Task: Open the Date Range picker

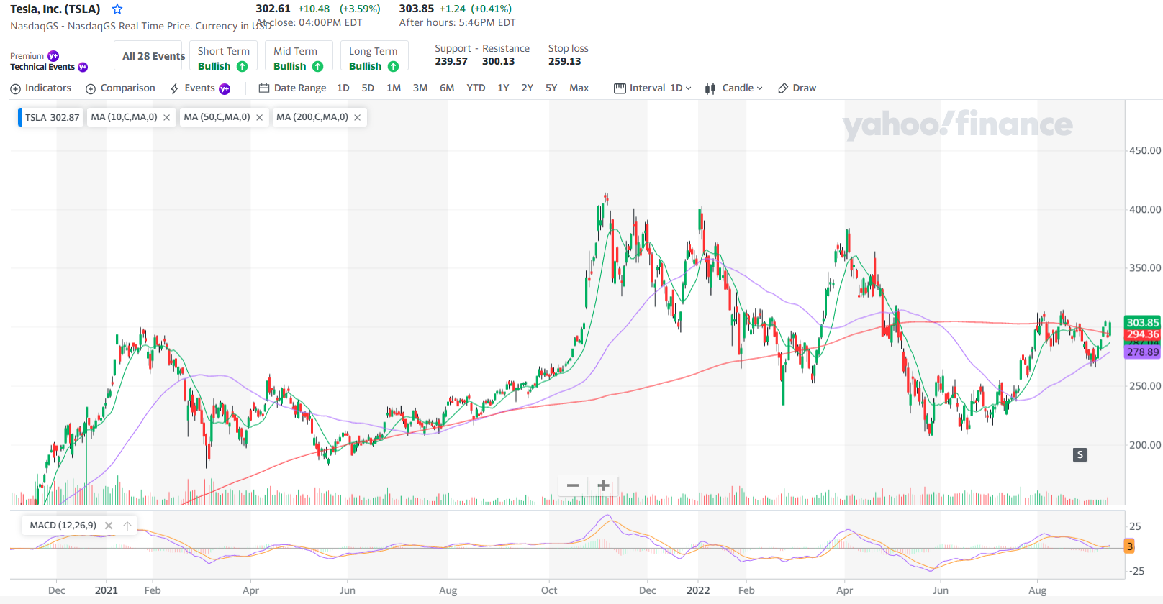Action: pos(293,88)
